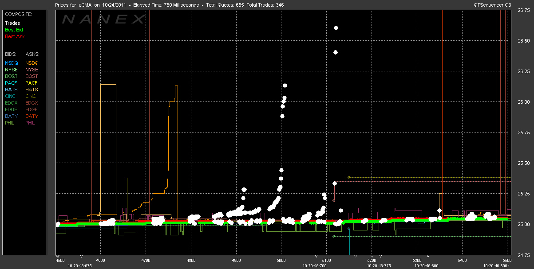Image resolution: width=534 pixels, height=269 pixels.
Task: Click the 4500 sequence axis label
Action: pos(60,261)
